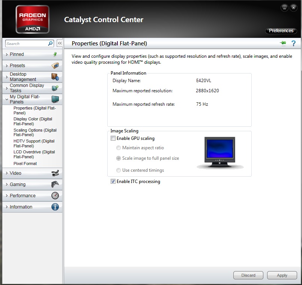Click the refresh rate value 75 Hz
This screenshot has height=285, width=302.
pos(202,104)
